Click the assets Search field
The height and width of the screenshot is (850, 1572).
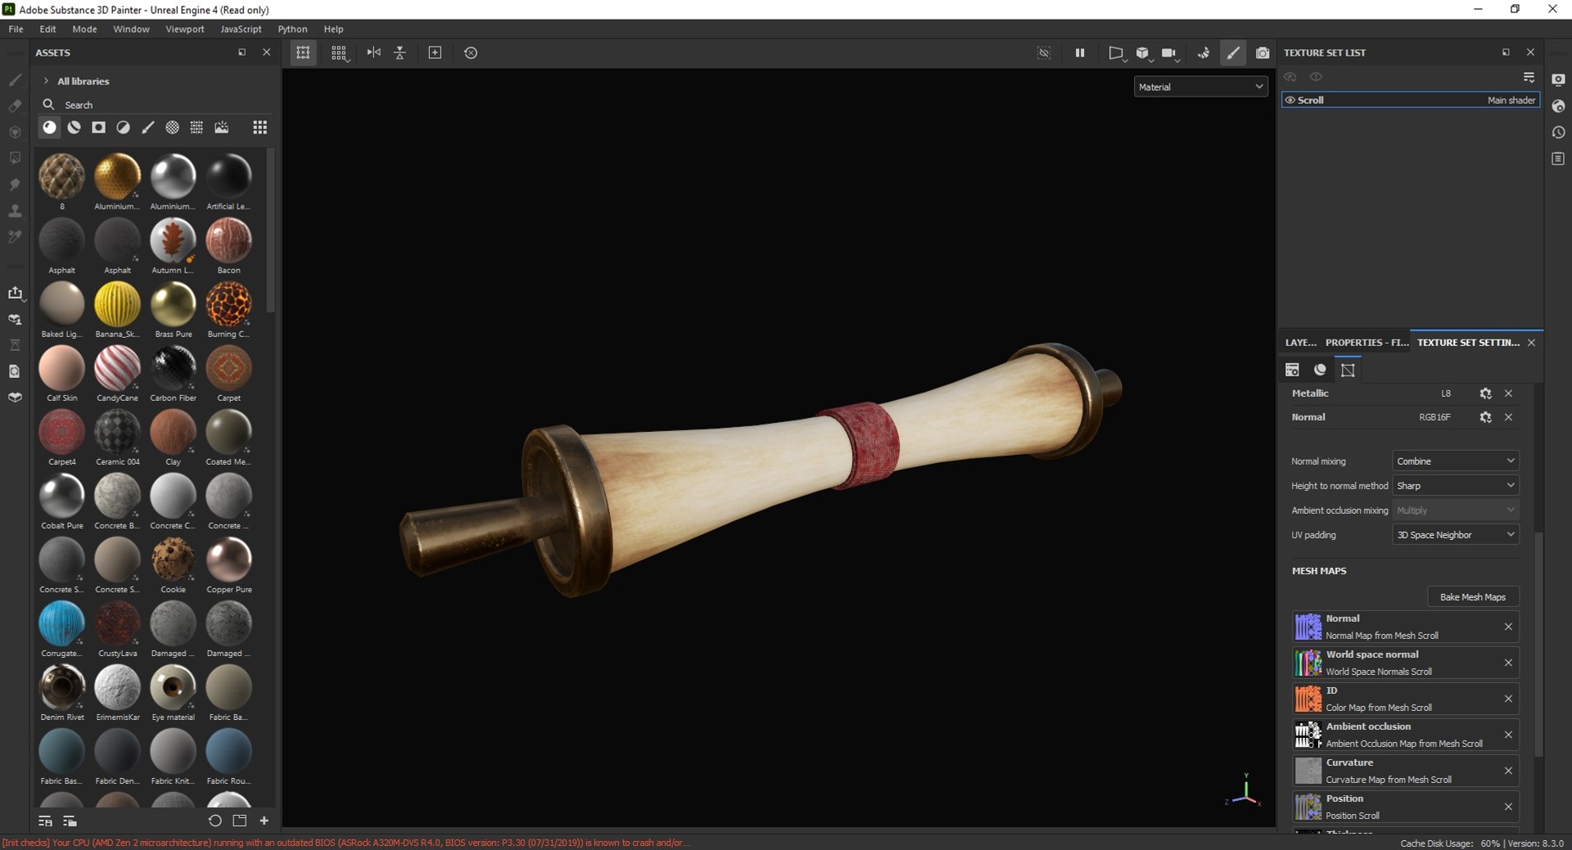coord(156,105)
